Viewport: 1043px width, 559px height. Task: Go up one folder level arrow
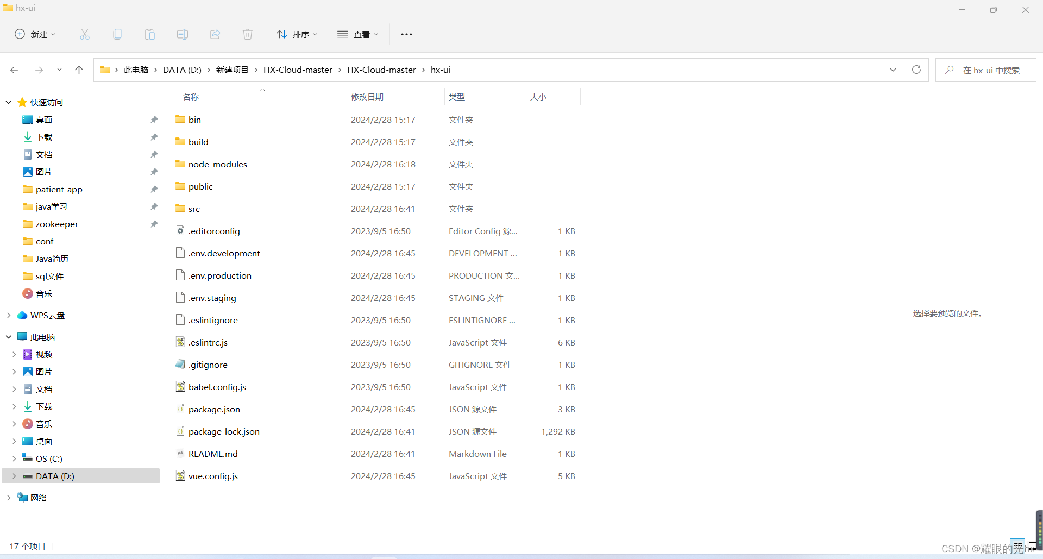coord(79,70)
